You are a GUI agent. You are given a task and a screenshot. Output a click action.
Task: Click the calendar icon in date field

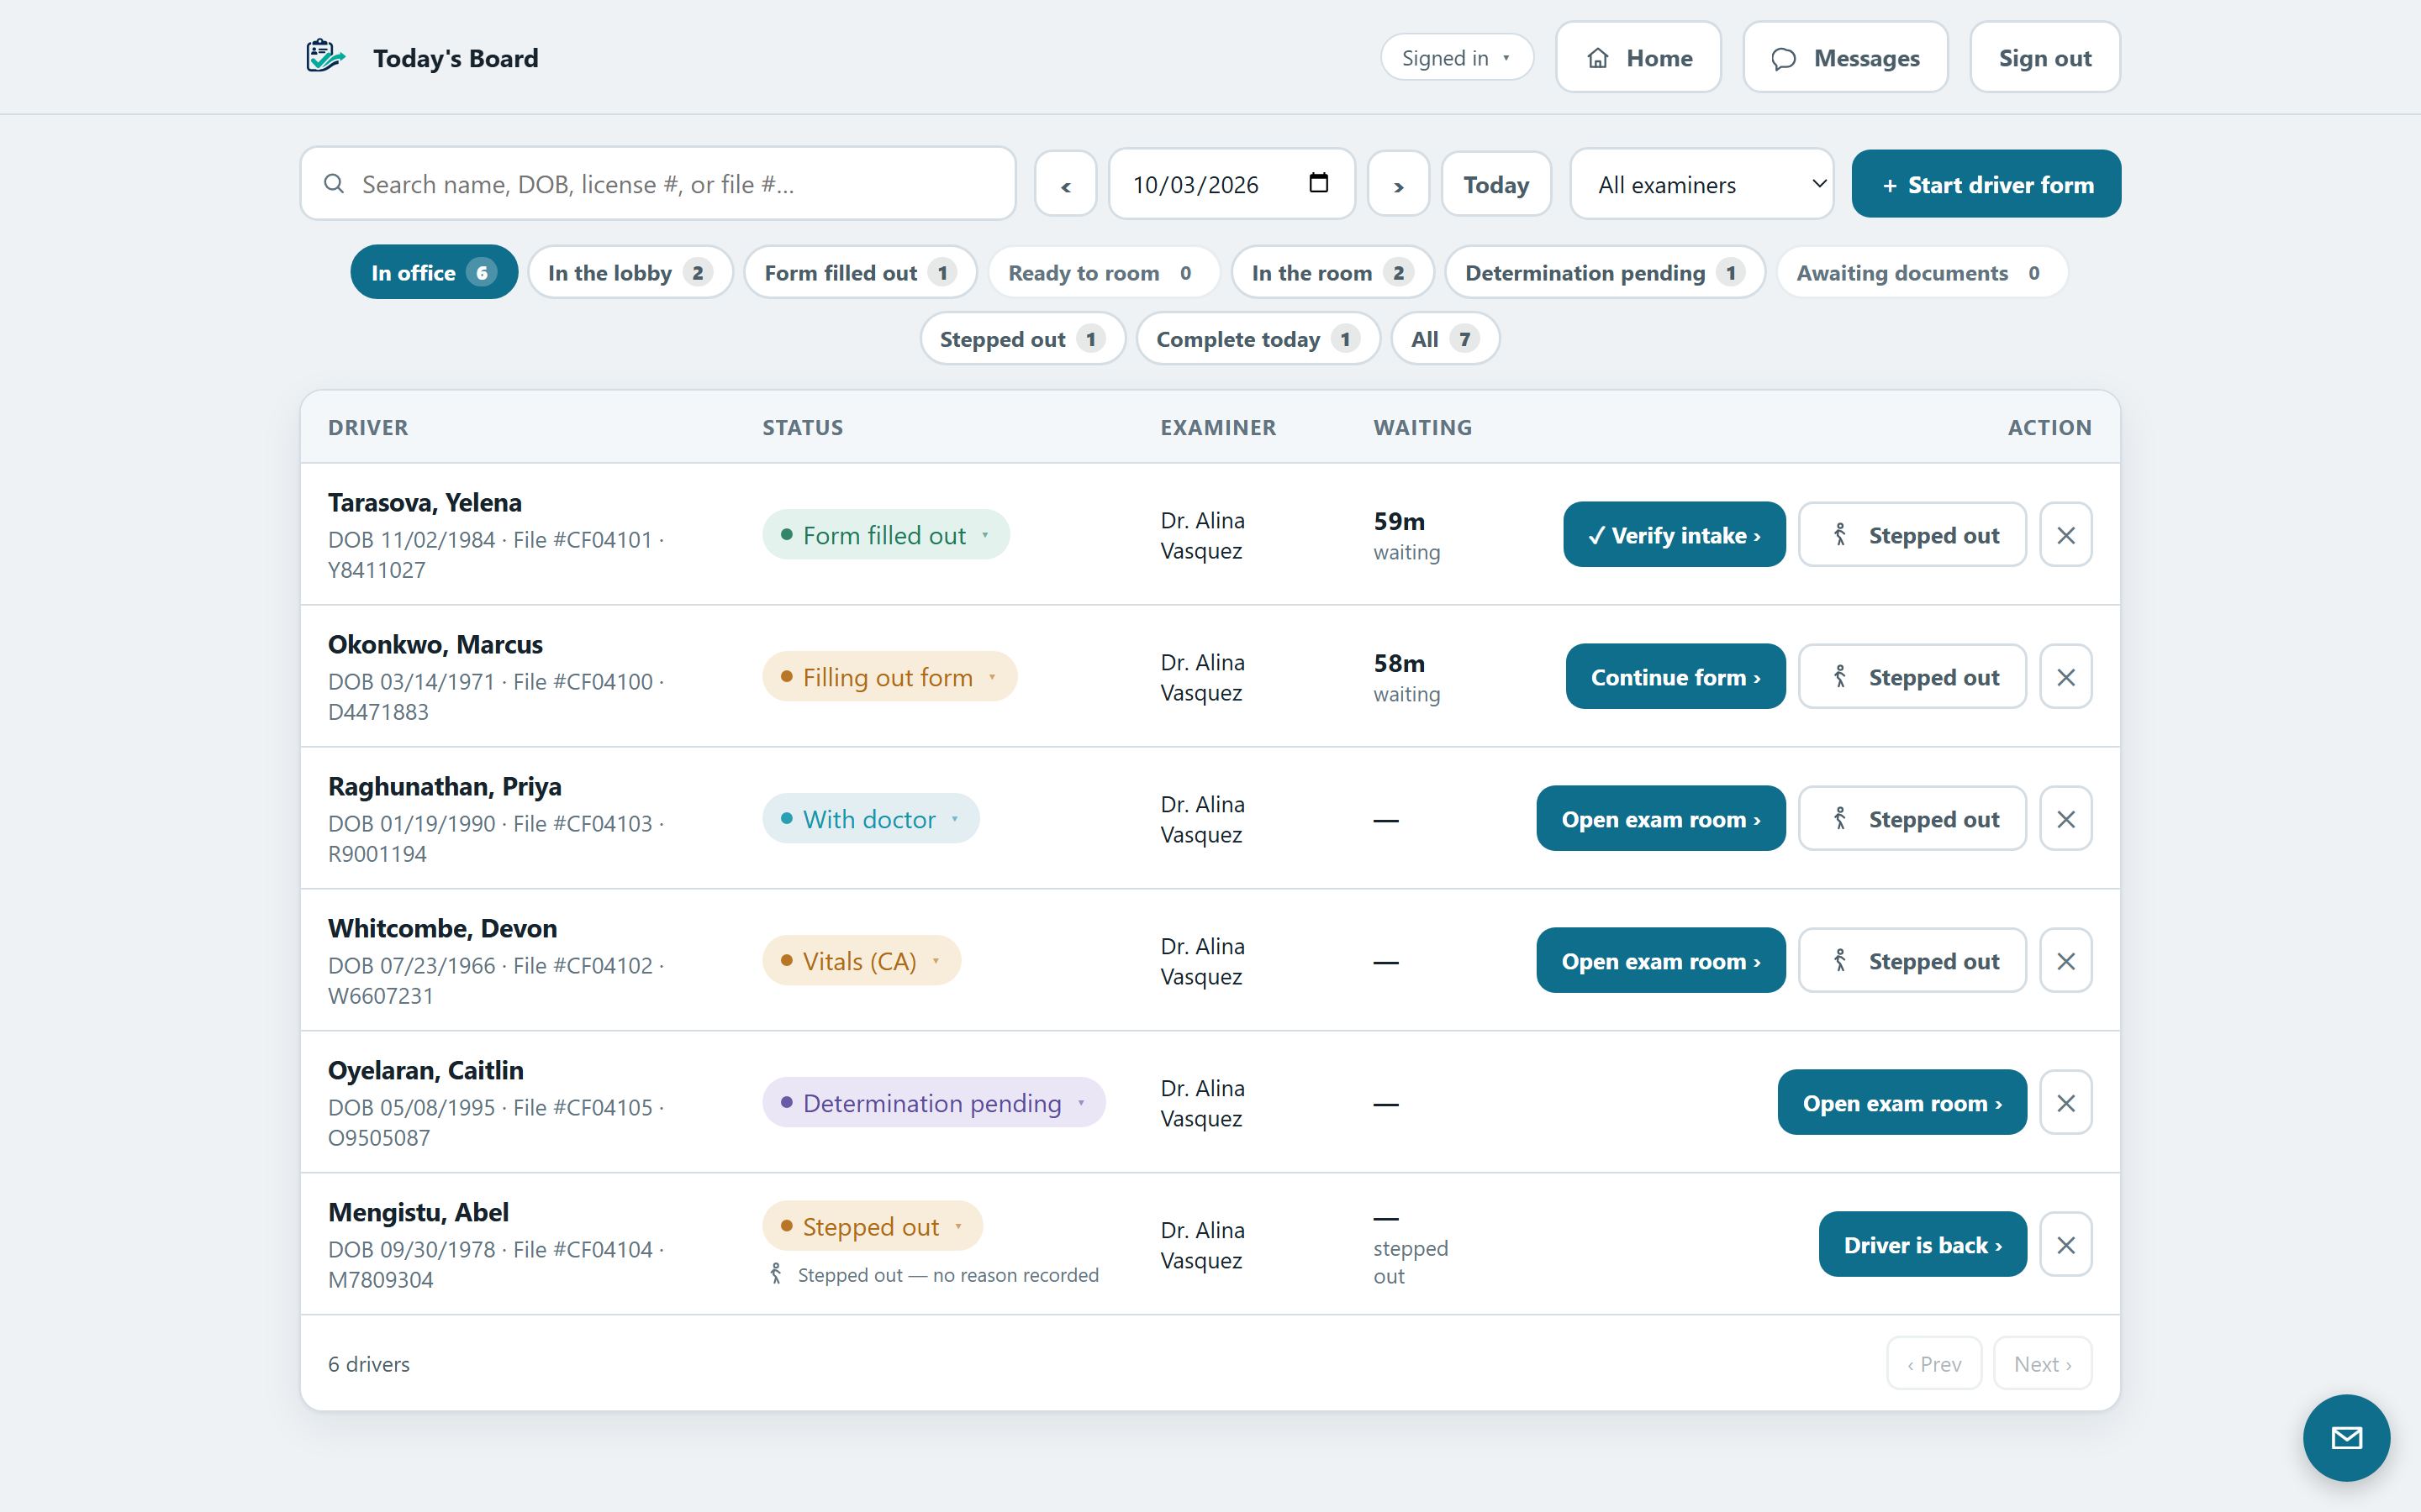click(1319, 183)
